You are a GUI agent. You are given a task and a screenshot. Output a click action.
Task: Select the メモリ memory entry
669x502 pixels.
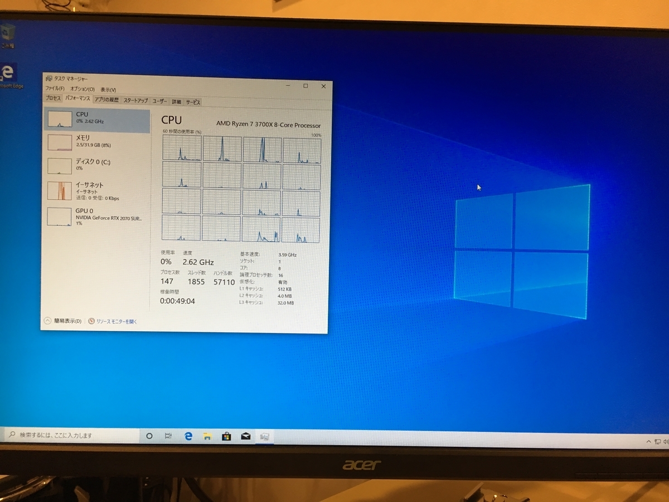pos(97,142)
